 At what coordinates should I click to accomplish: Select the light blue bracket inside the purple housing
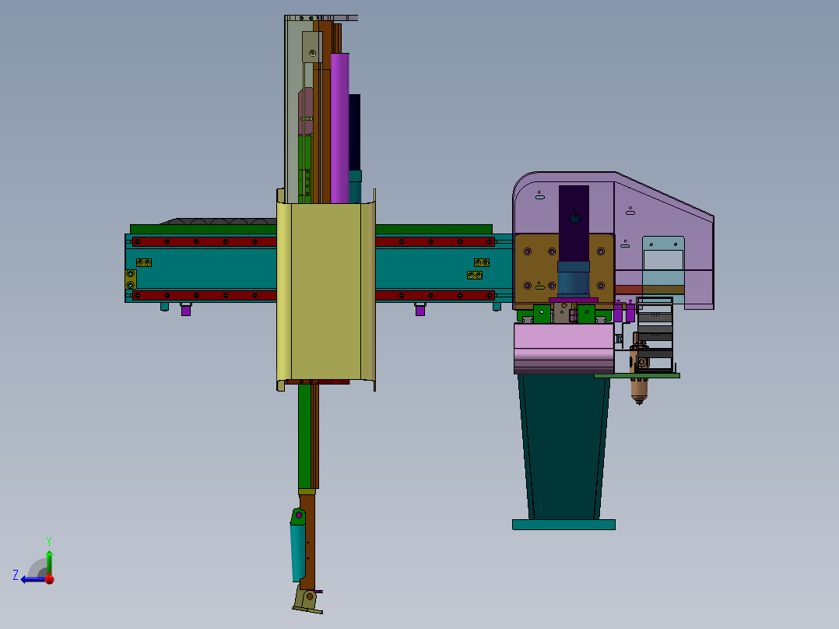(x=663, y=265)
